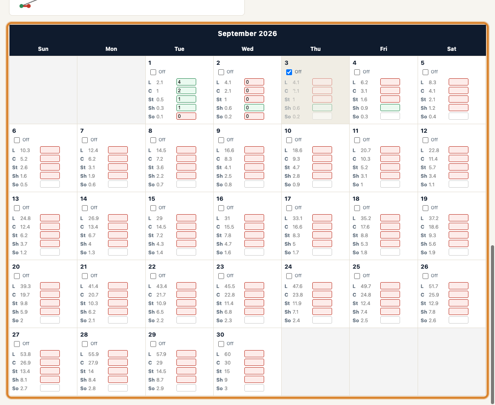The width and height of the screenshot is (495, 405).
Task: Click the L field on September 2
Action: pos(254,82)
